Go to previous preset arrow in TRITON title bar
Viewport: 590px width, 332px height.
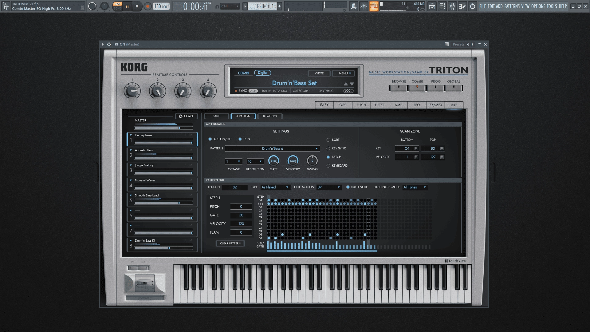coord(468,44)
